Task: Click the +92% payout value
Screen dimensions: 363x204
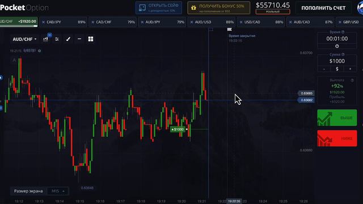Action: tap(337, 86)
